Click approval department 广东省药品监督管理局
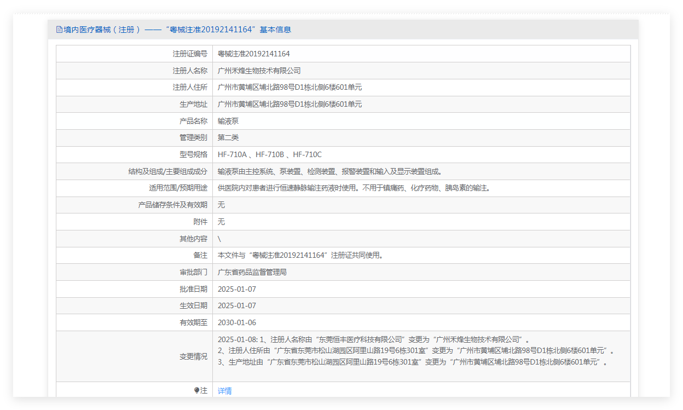This screenshot has height=410, width=683. [252, 272]
